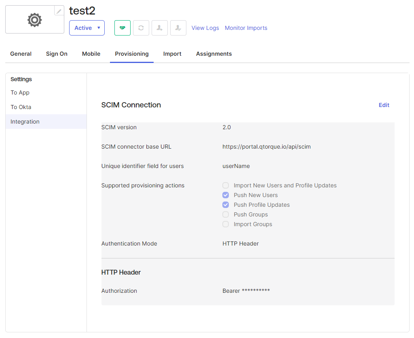Click the user with checkmark assignment icon

[x=178, y=27]
